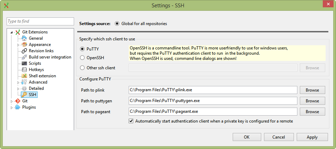
Task: Click the Type to find search field
Action: (x=40, y=21)
